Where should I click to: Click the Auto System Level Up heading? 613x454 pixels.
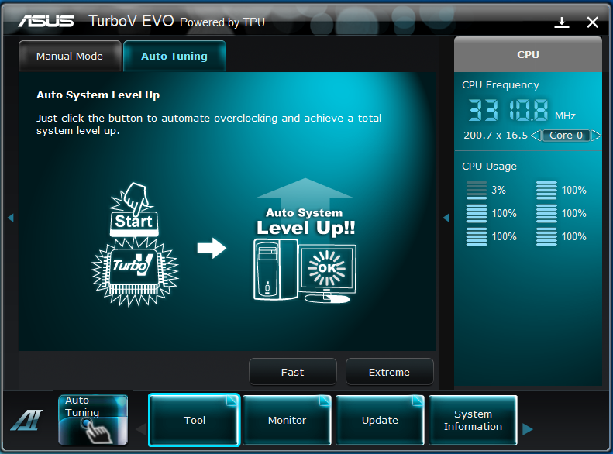click(98, 95)
